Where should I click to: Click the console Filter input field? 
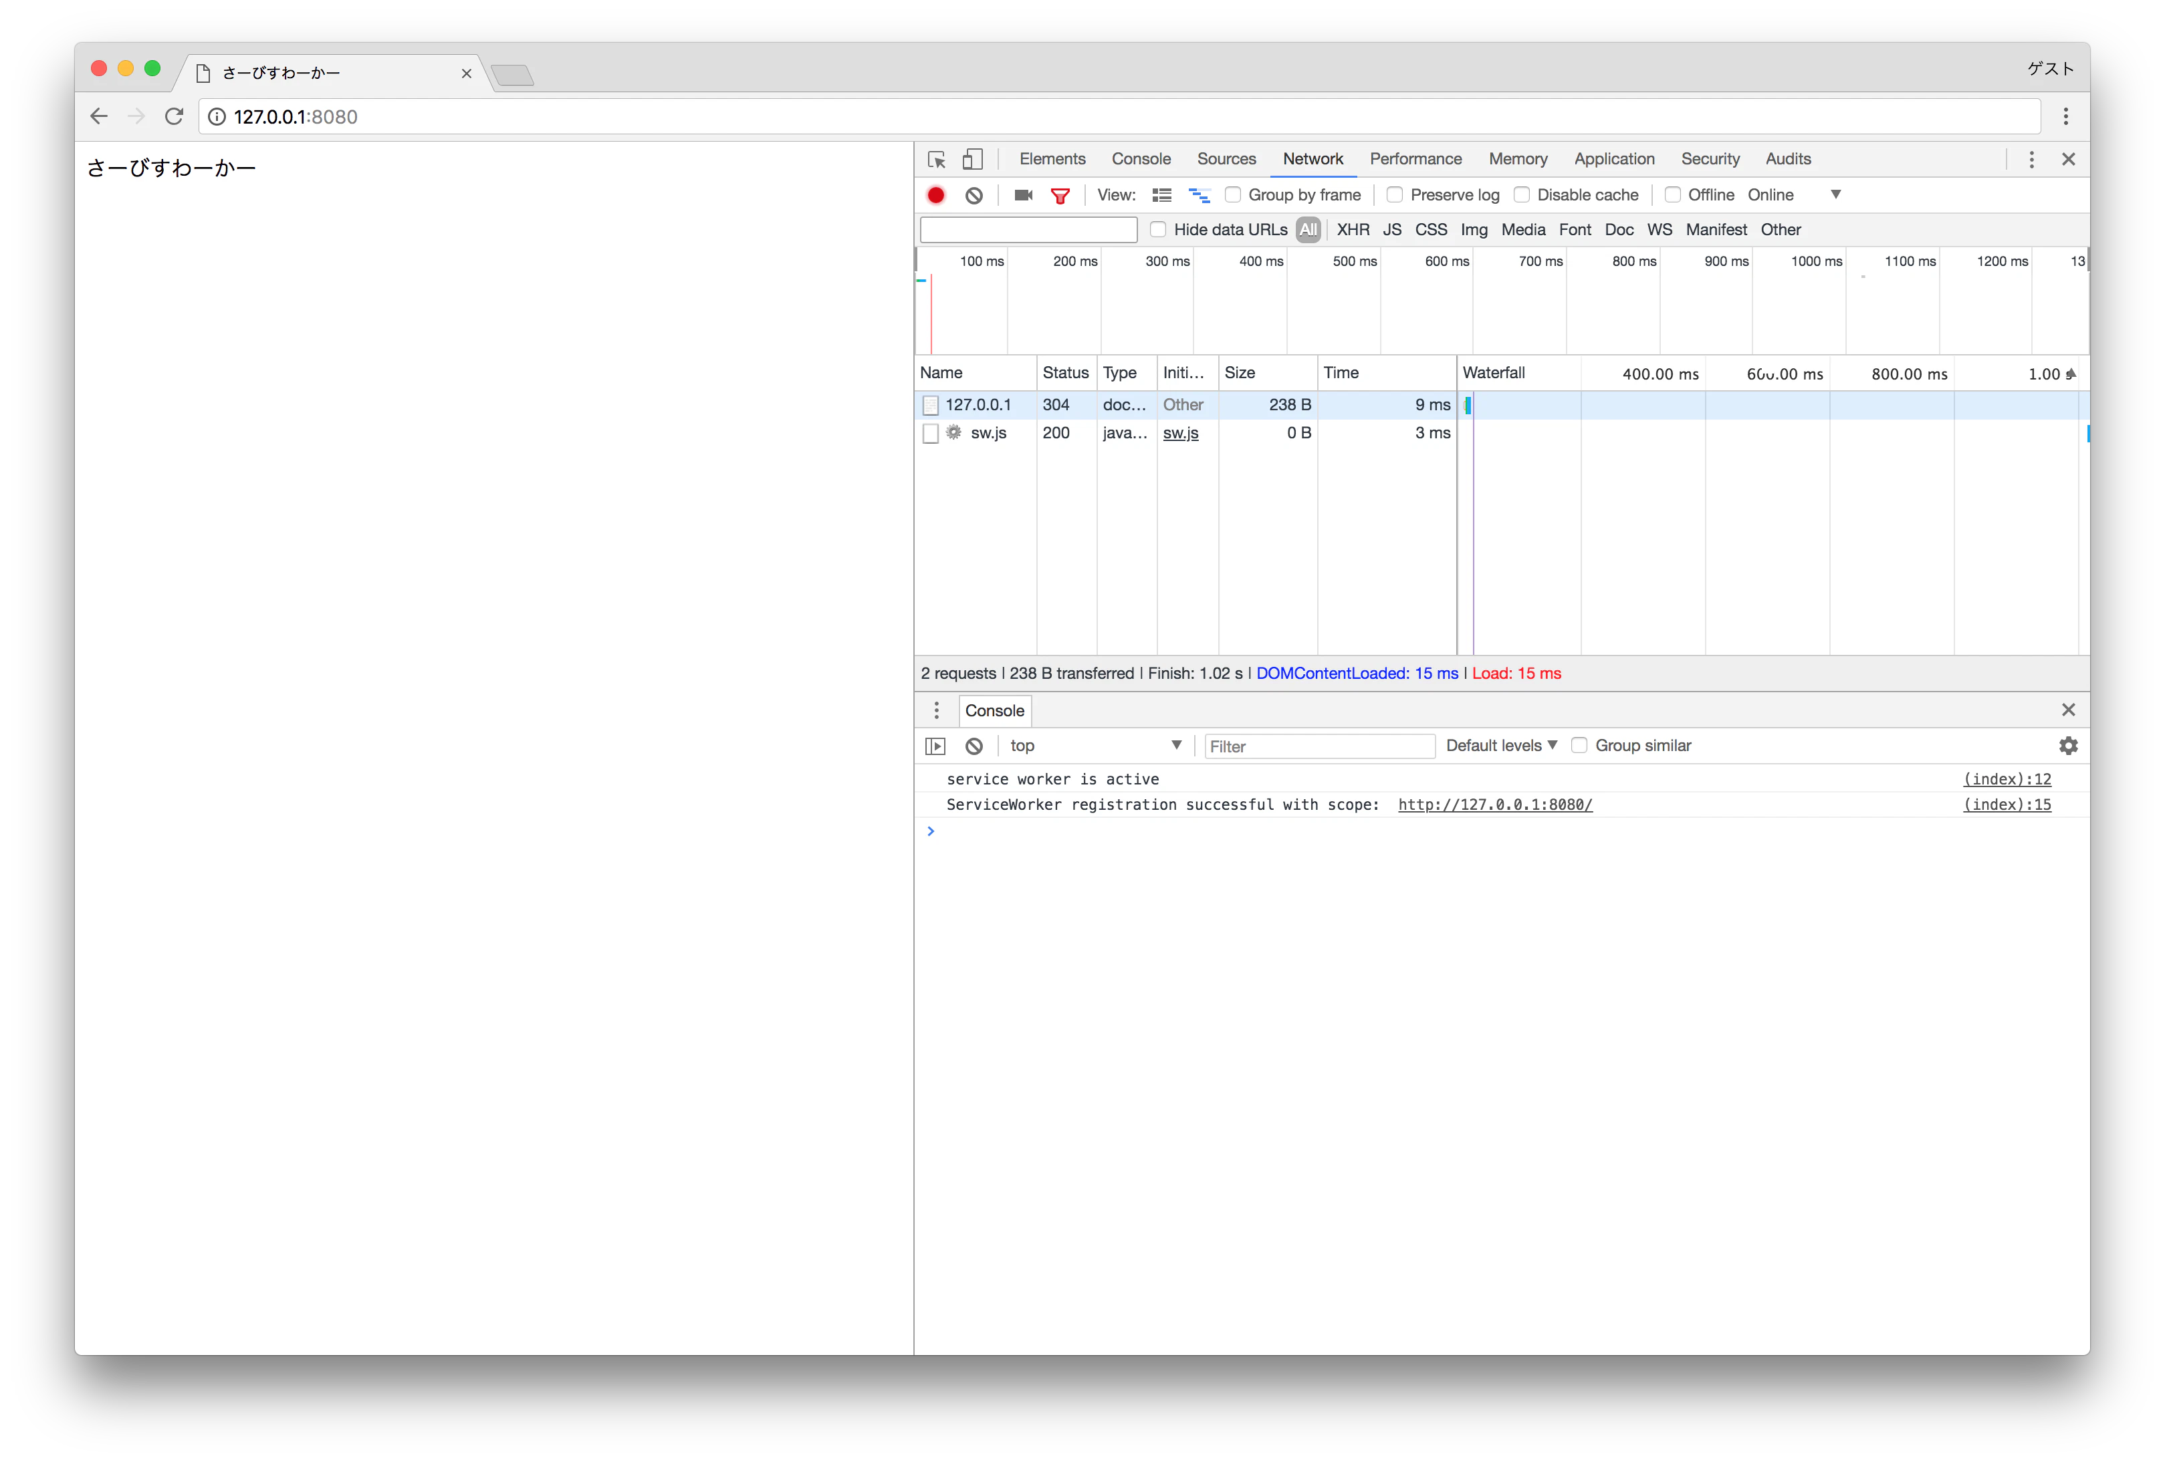(x=1319, y=746)
